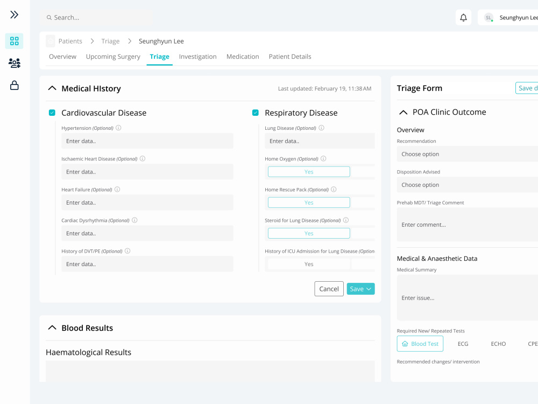The height and width of the screenshot is (404, 538).
Task: Click breadcrumb chevron after Patients
Action: [x=92, y=41]
